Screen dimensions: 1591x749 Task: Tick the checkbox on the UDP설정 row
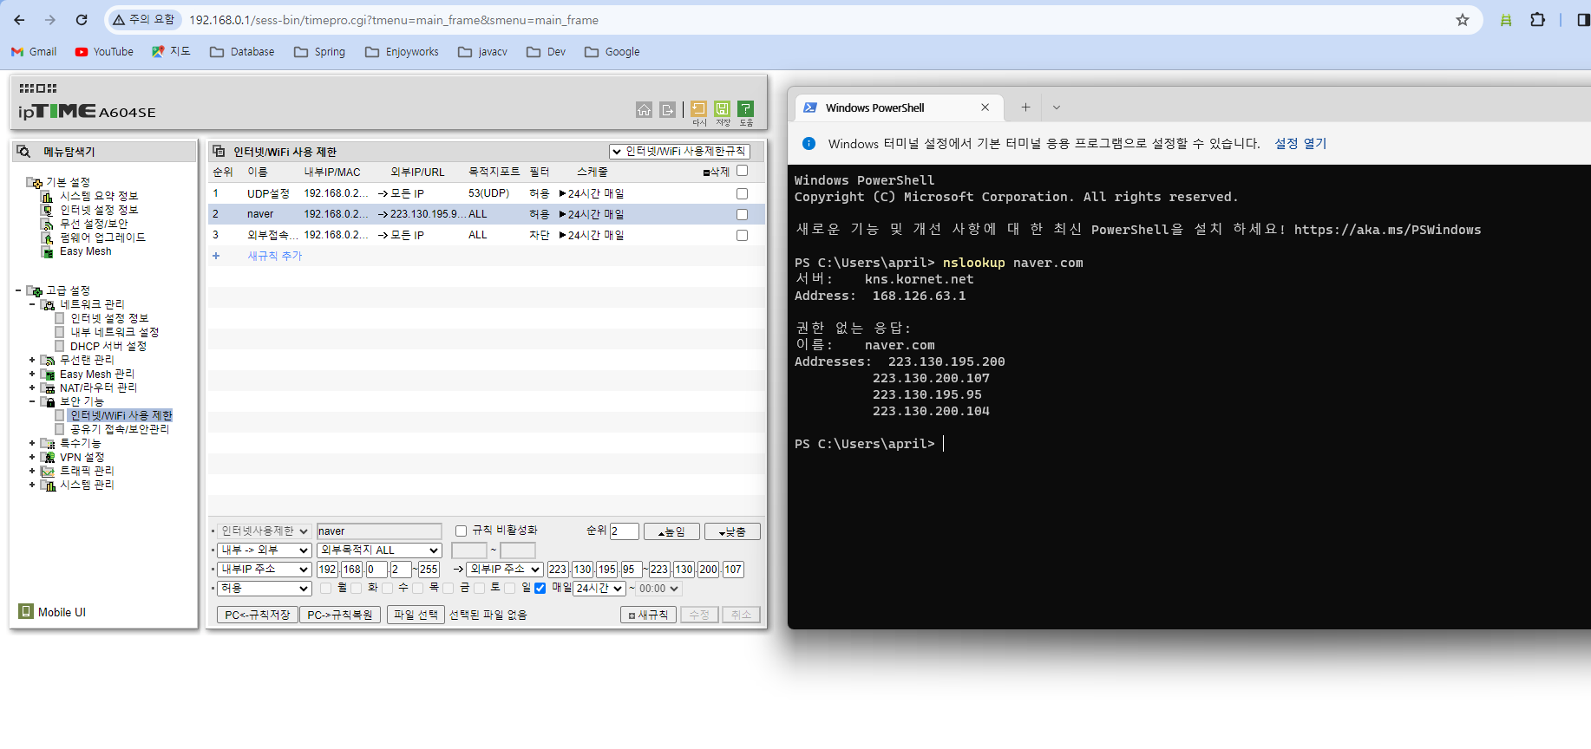(742, 193)
